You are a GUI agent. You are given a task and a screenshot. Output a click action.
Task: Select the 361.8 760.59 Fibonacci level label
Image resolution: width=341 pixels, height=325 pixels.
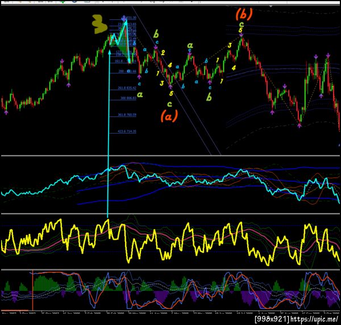tap(127, 115)
